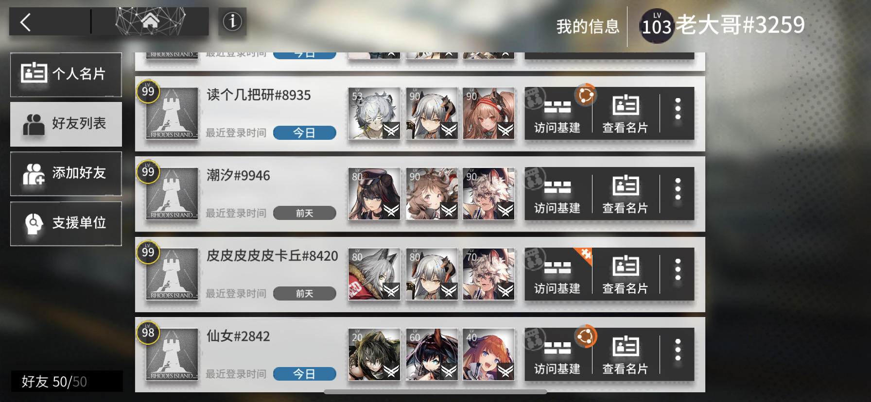
Task: Tap the back arrow icon
Action: 26,22
